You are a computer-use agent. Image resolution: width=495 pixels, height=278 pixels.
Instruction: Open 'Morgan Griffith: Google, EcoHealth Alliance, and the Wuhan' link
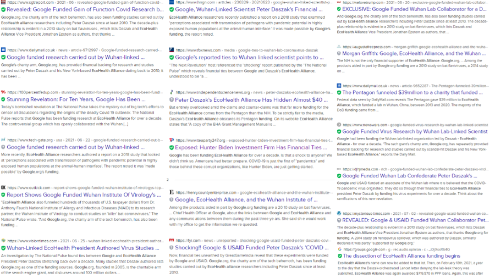[414, 53]
